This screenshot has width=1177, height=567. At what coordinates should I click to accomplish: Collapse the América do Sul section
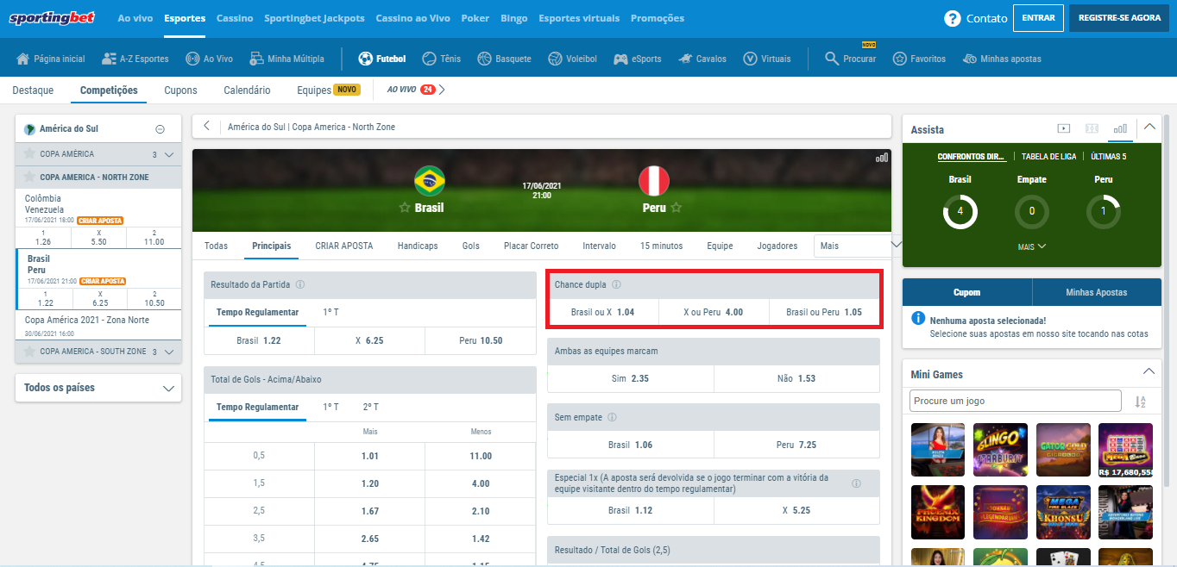[160, 129]
